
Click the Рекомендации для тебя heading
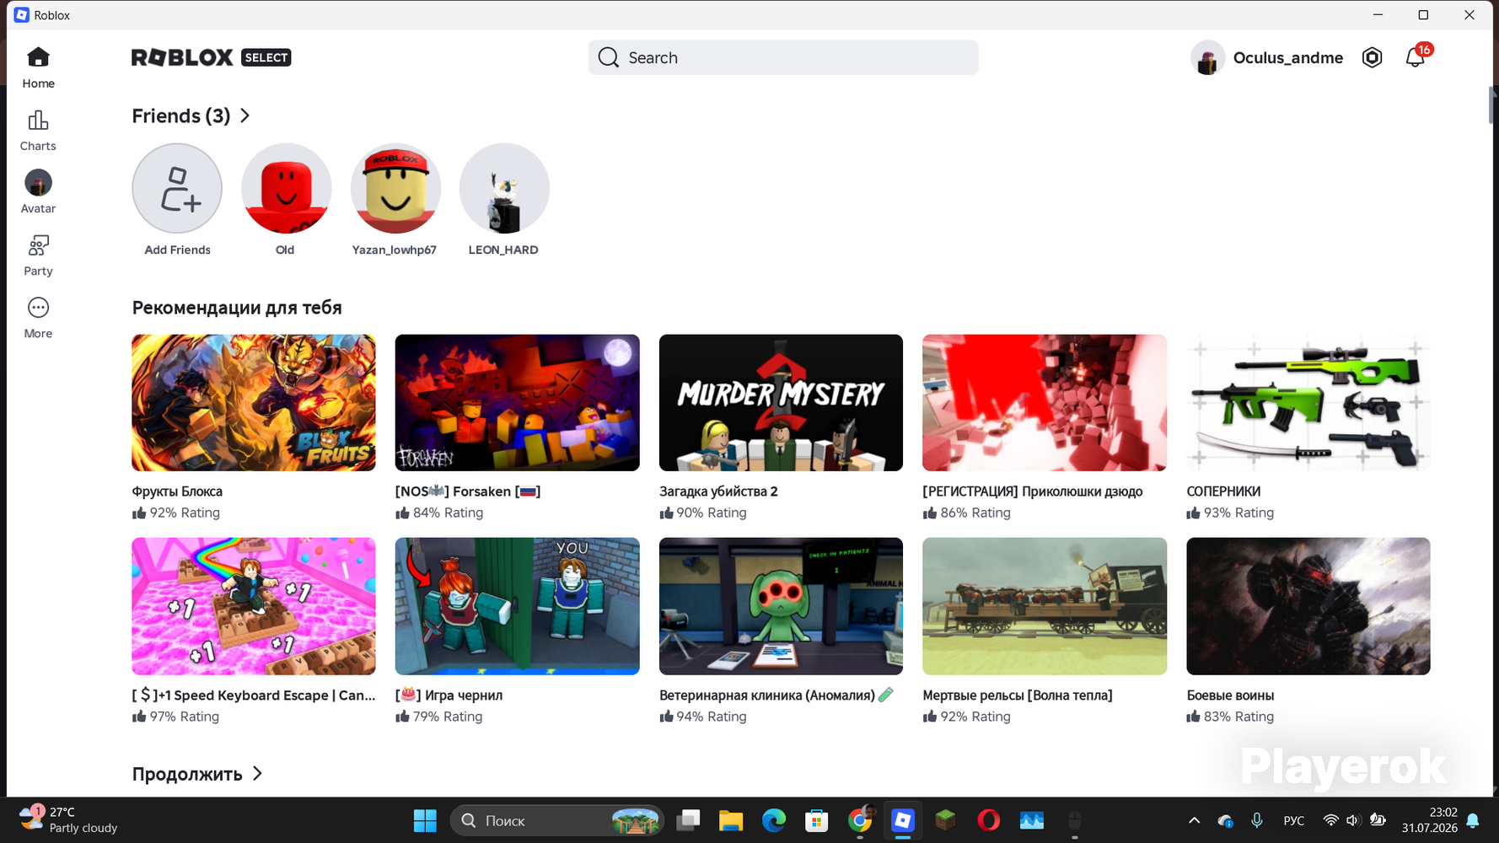(x=237, y=308)
